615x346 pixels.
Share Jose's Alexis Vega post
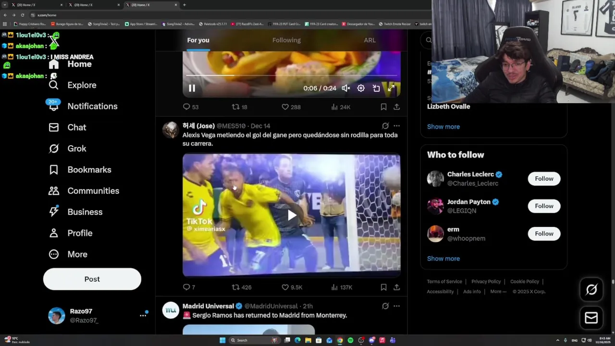click(x=396, y=287)
